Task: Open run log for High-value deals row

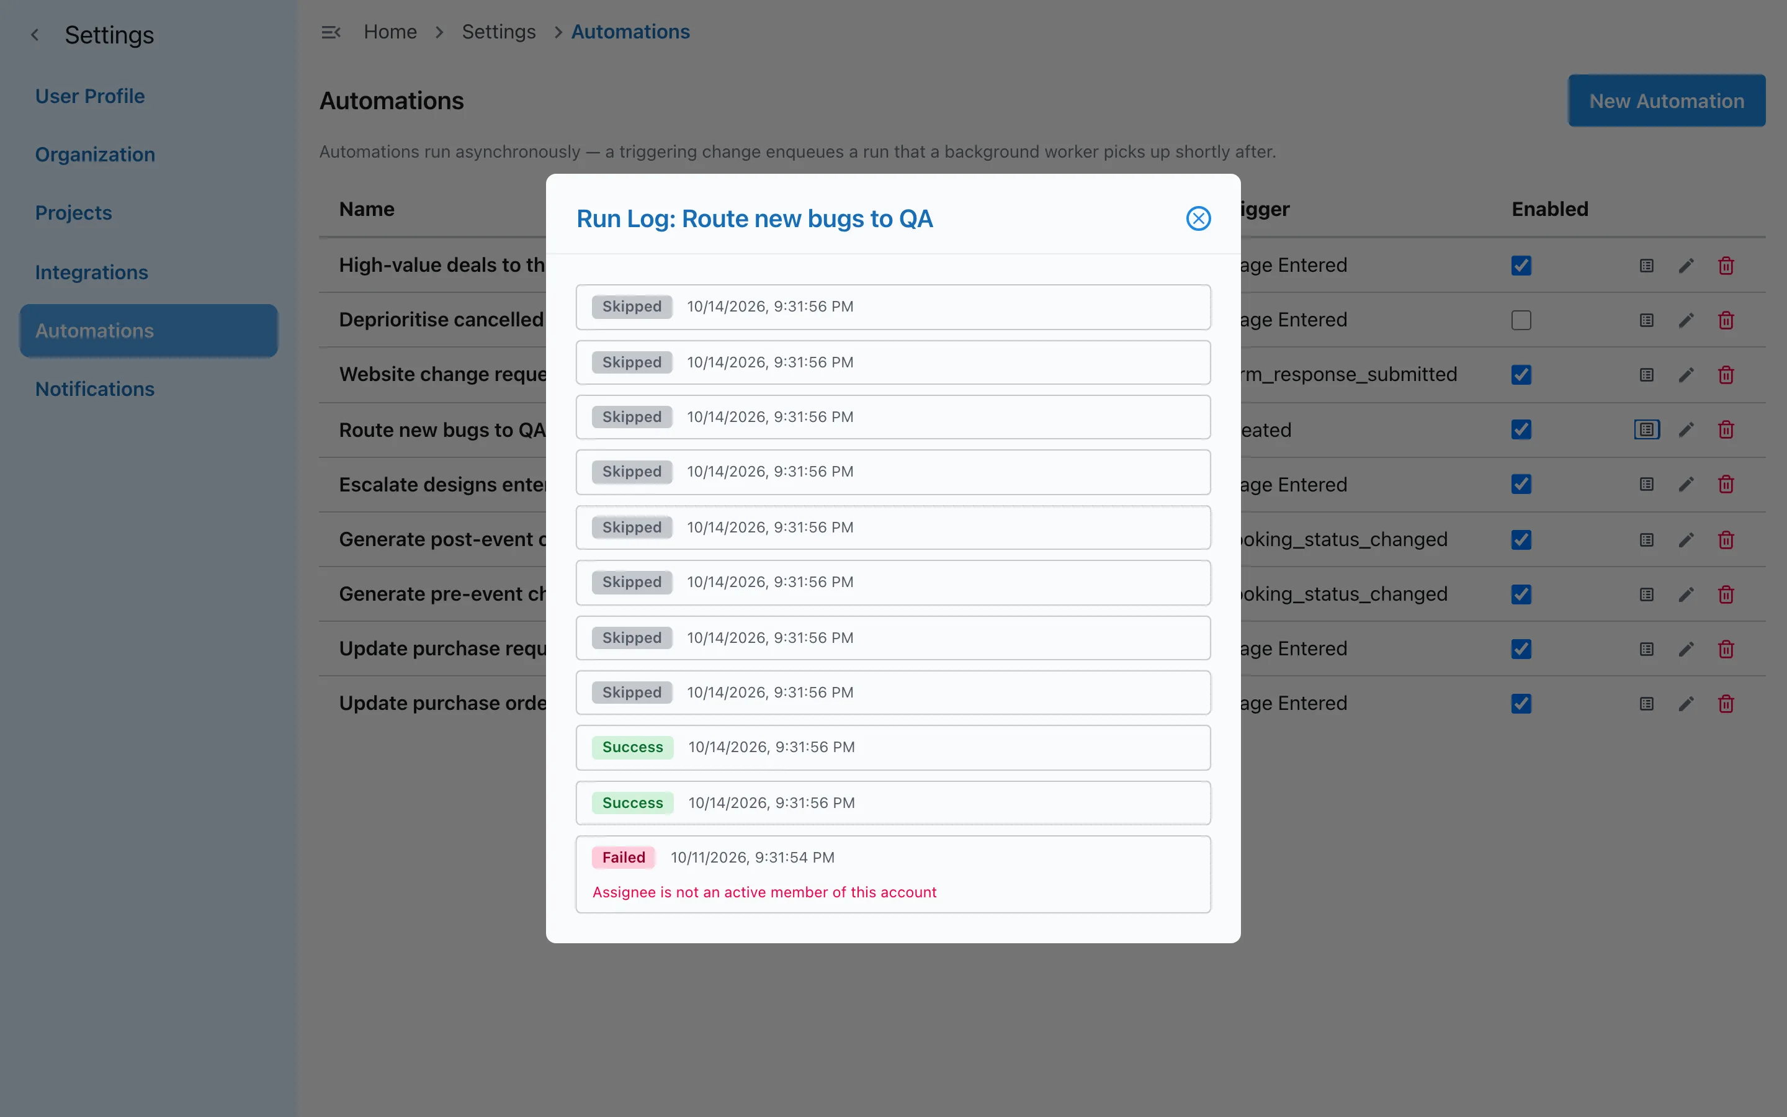Action: (x=1647, y=265)
